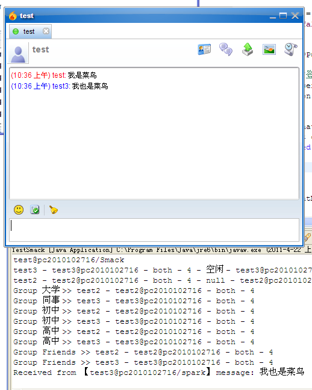Click the test user avatar picture
Image resolution: width=312 pixels, height=390 pixels.
[19, 53]
